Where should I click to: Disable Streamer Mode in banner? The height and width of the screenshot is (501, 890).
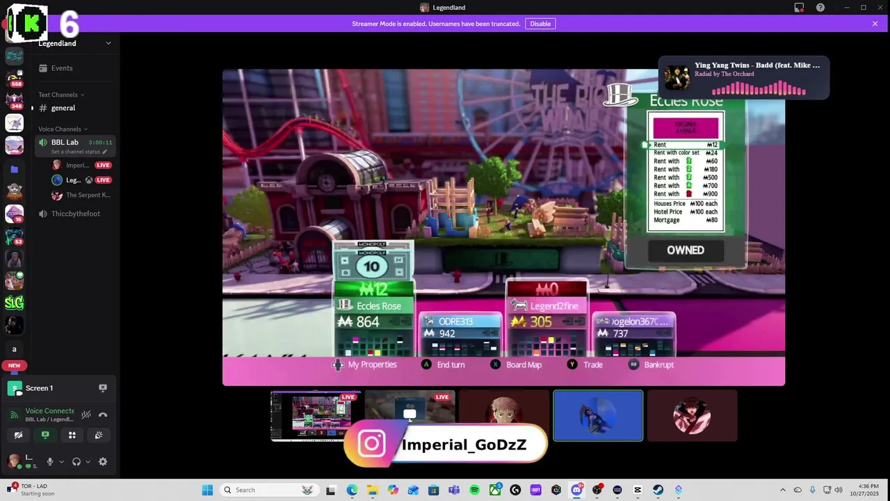point(540,24)
